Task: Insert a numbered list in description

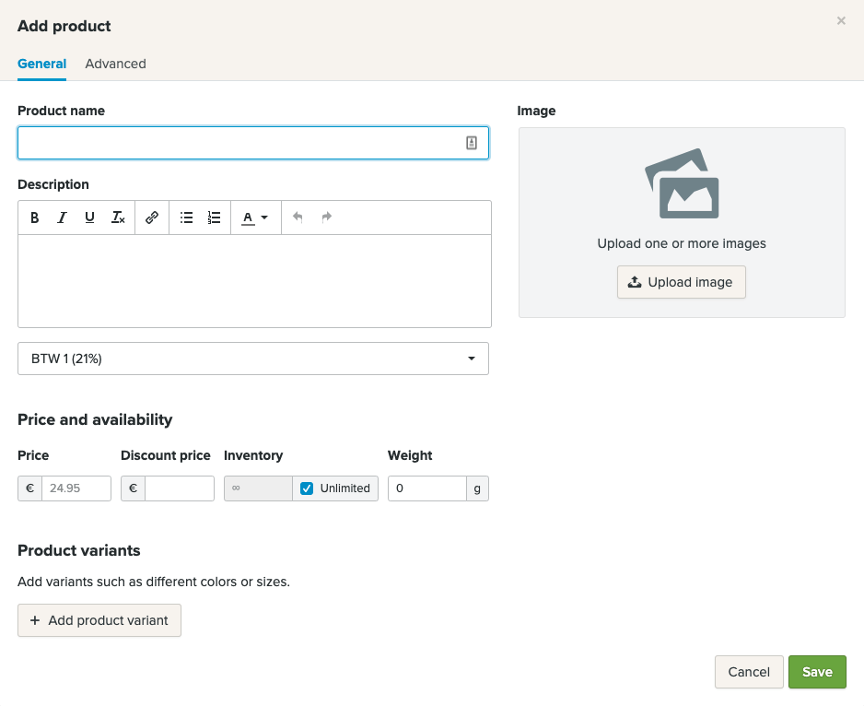Action: [214, 218]
